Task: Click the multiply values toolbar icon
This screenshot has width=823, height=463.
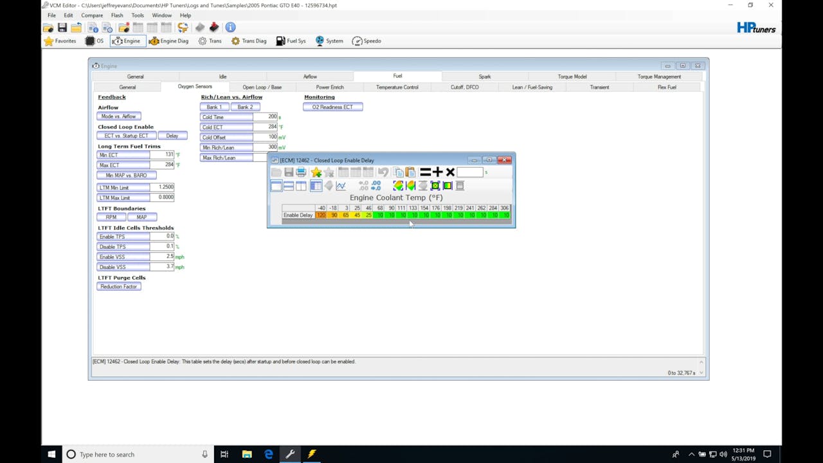Action: (449, 172)
